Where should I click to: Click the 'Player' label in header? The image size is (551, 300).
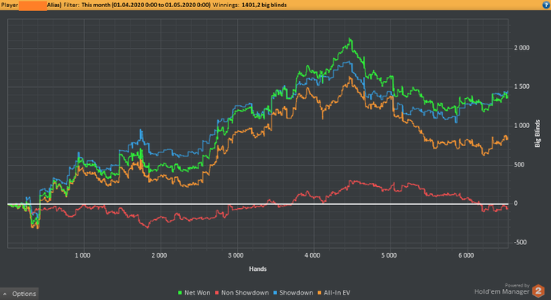9,5
